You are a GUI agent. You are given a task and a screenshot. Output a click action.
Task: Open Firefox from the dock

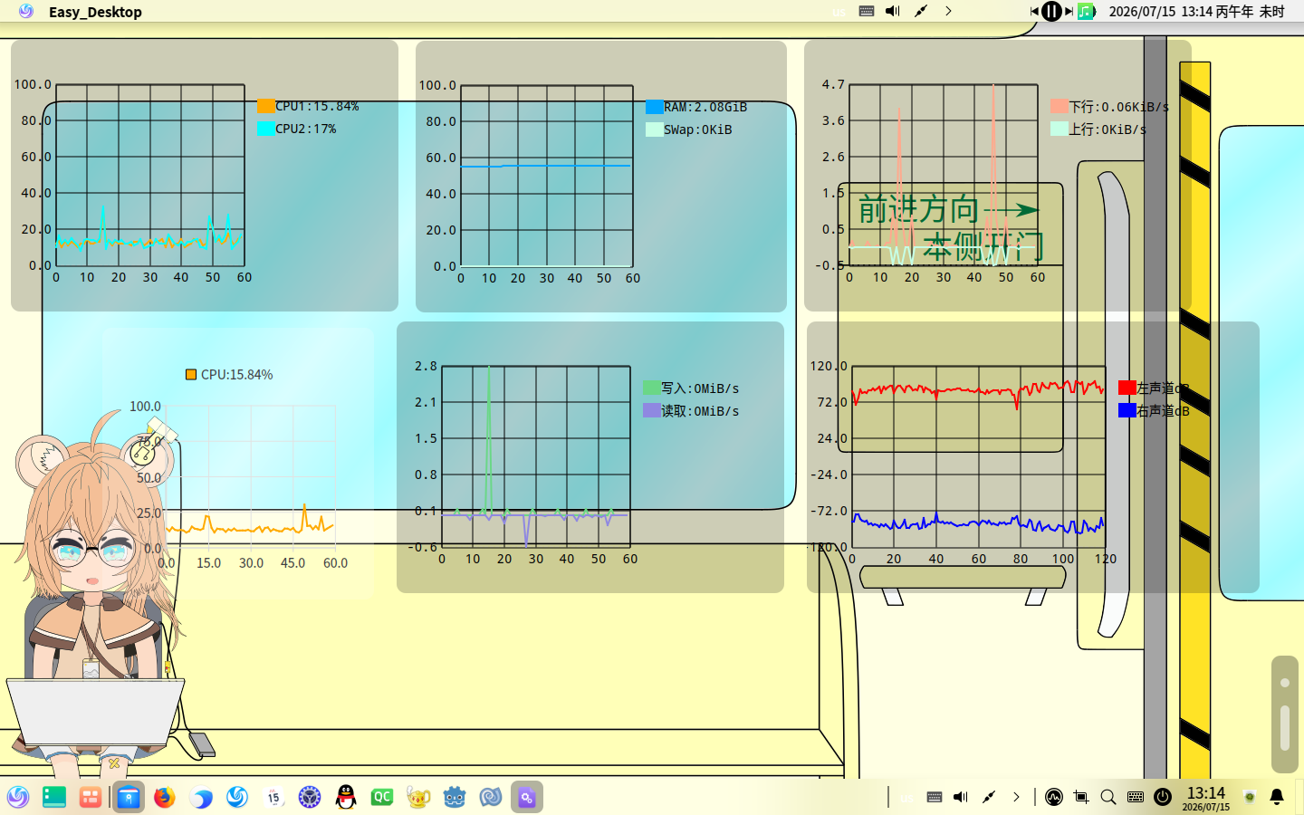click(x=164, y=797)
